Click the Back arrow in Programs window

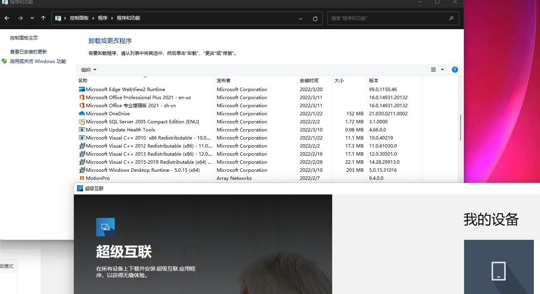7,18
